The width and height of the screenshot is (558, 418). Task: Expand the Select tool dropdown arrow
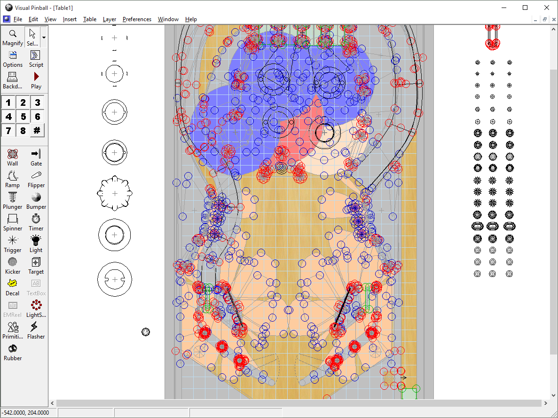click(44, 37)
